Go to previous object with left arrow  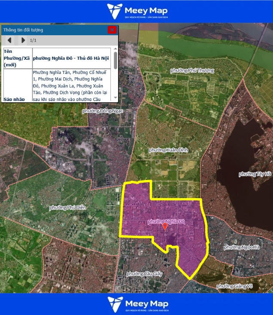pos(9,40)
